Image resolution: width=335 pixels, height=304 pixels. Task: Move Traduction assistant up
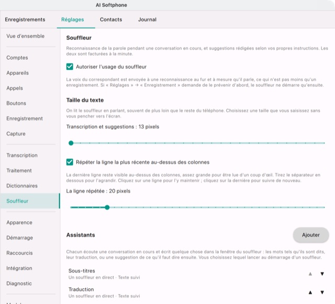click(310, 292)
